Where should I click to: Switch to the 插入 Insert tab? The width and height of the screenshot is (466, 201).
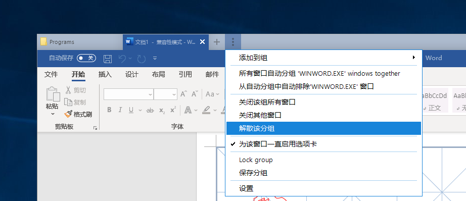(105, 74)
